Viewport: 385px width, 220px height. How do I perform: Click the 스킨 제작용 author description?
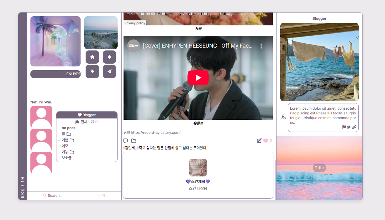coord(198,188)
